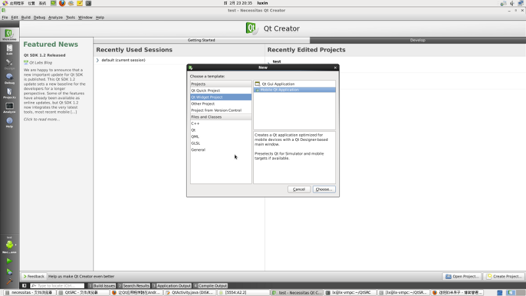
Task: Click the volume icon in system tray
Action: 512,3
